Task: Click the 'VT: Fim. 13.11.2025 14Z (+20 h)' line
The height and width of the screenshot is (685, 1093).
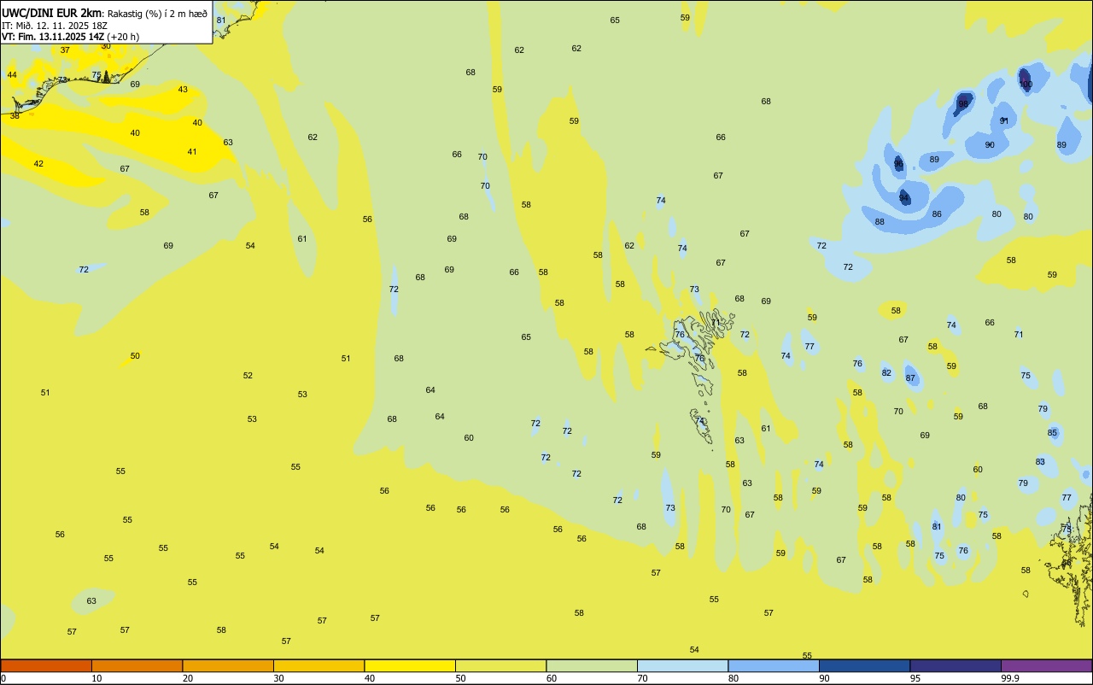Action: (70, 37)
